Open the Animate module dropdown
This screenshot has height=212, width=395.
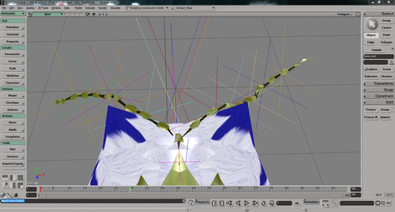click(x=13, y=13)
